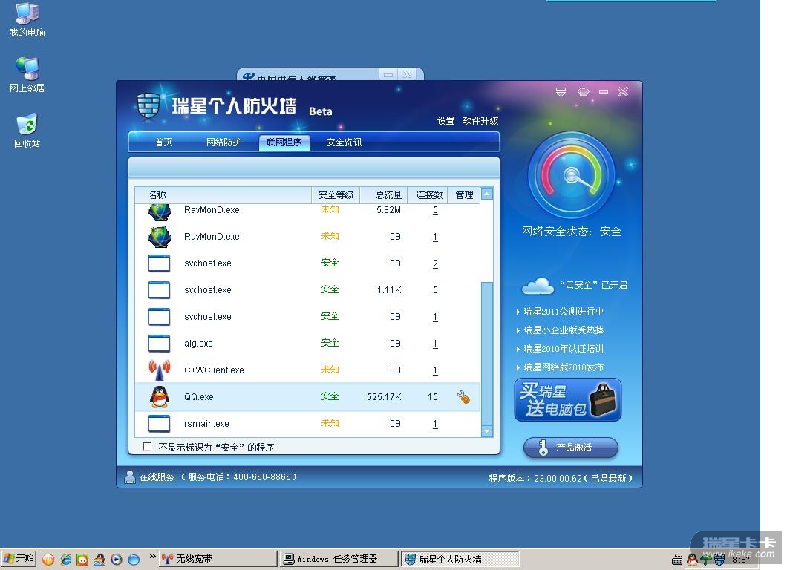Screen dimensions: 790x570
Task: Click the Windows 开始 Start button
Action: [19, 558]
